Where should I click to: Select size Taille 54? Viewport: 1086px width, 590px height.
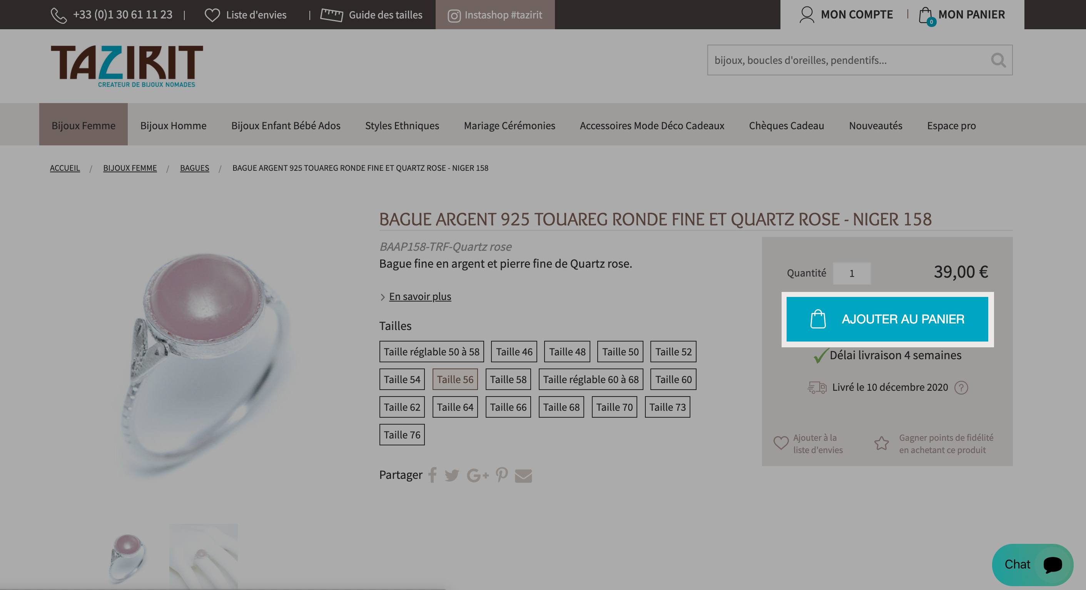[402, 379]
